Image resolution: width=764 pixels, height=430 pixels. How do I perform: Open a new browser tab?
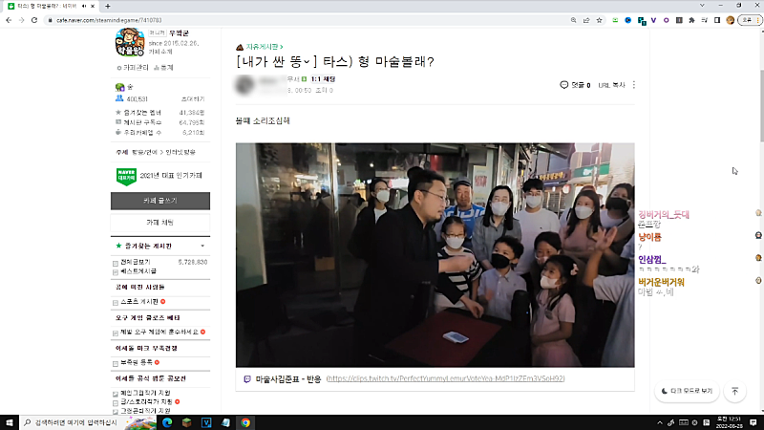click(x=108, y=7)
